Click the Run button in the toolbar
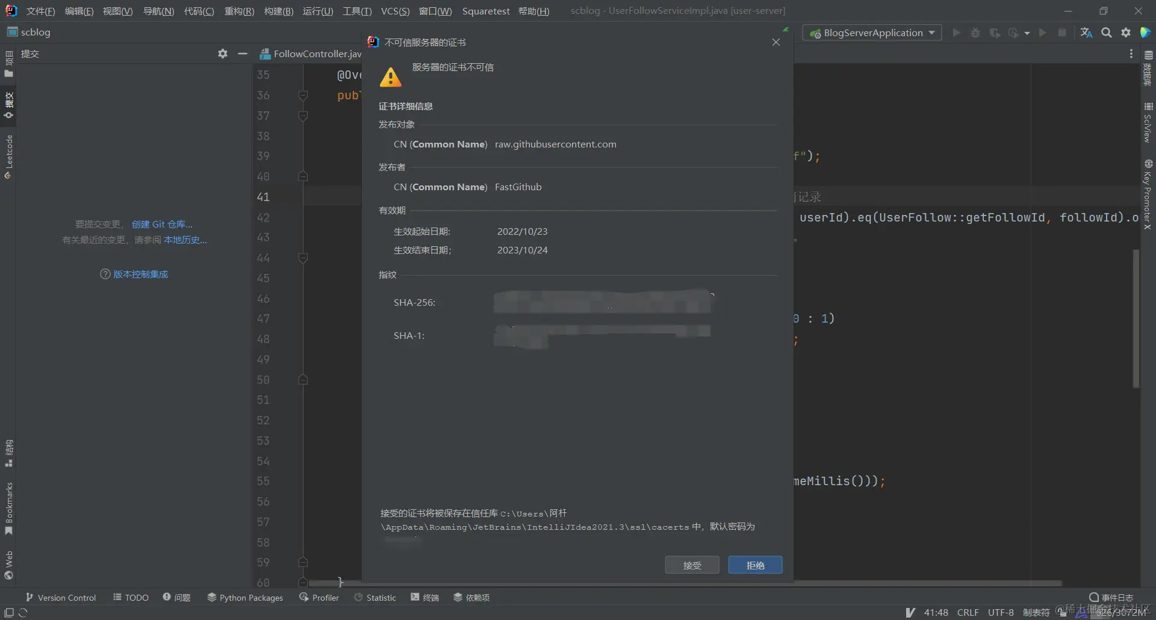The image size is (1156, 620). (956, 33)
